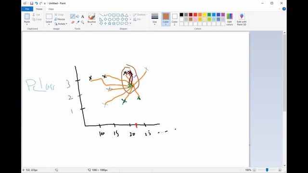Choose the Oval shape
The image size is (308, 173).
110,15
